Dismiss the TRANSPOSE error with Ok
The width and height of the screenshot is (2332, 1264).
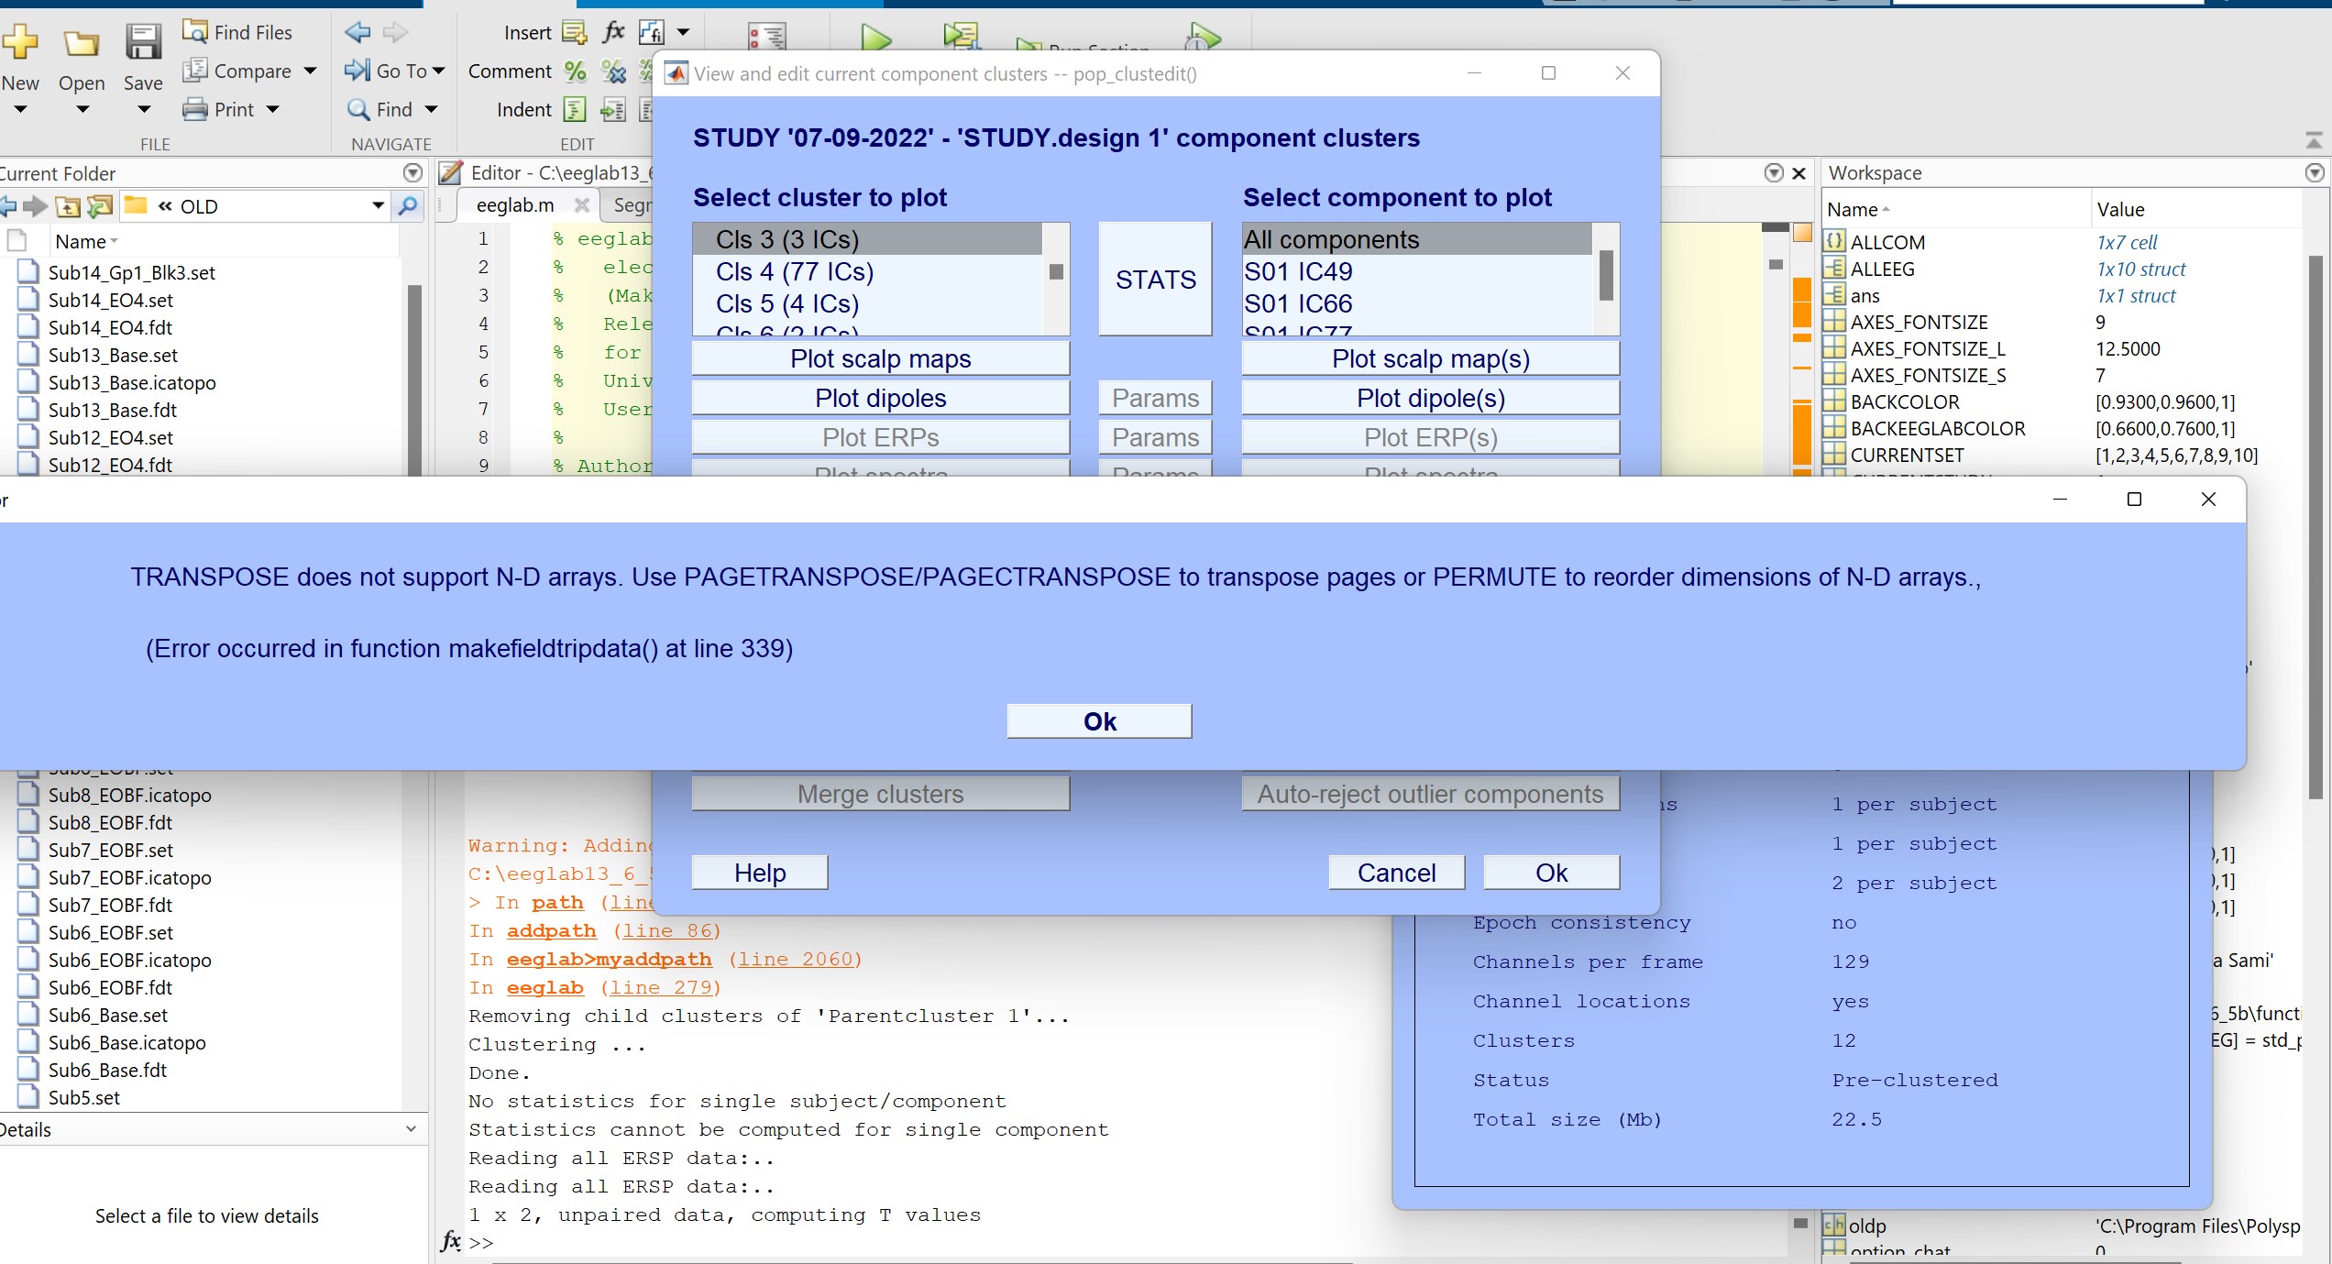(1097, 721)
